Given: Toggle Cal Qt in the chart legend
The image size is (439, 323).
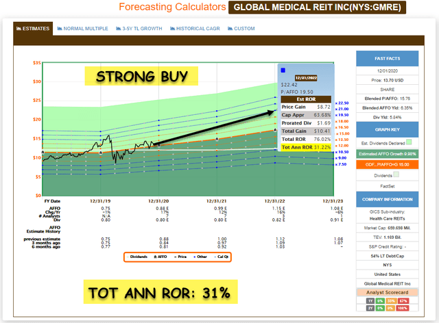Looking at the screenshot, I should [x=221, y=257].
